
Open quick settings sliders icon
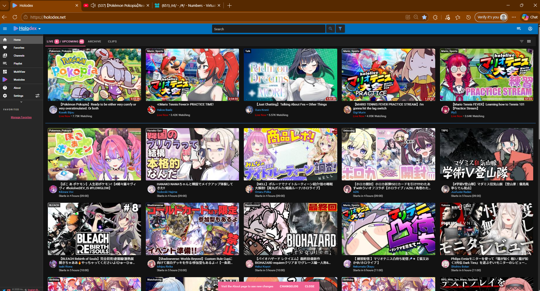click(37, 96)
